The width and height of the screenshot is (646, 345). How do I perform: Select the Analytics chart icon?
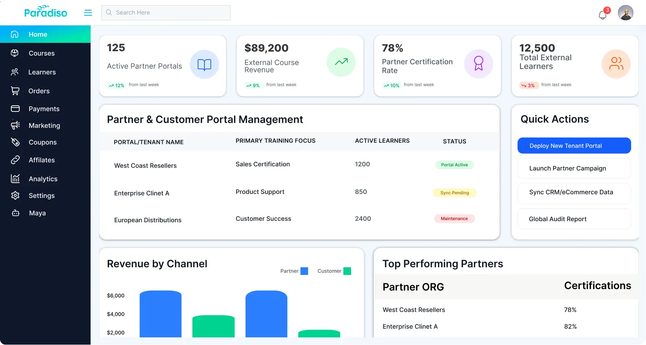click(x=15, y=179)
